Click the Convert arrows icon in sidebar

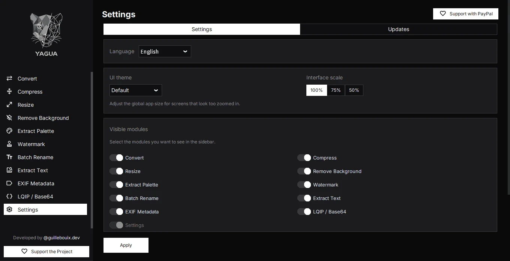pos(9,79)
